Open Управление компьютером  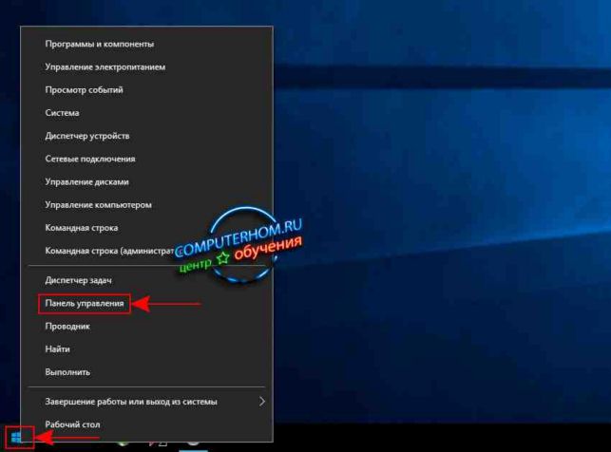point(146,205)
